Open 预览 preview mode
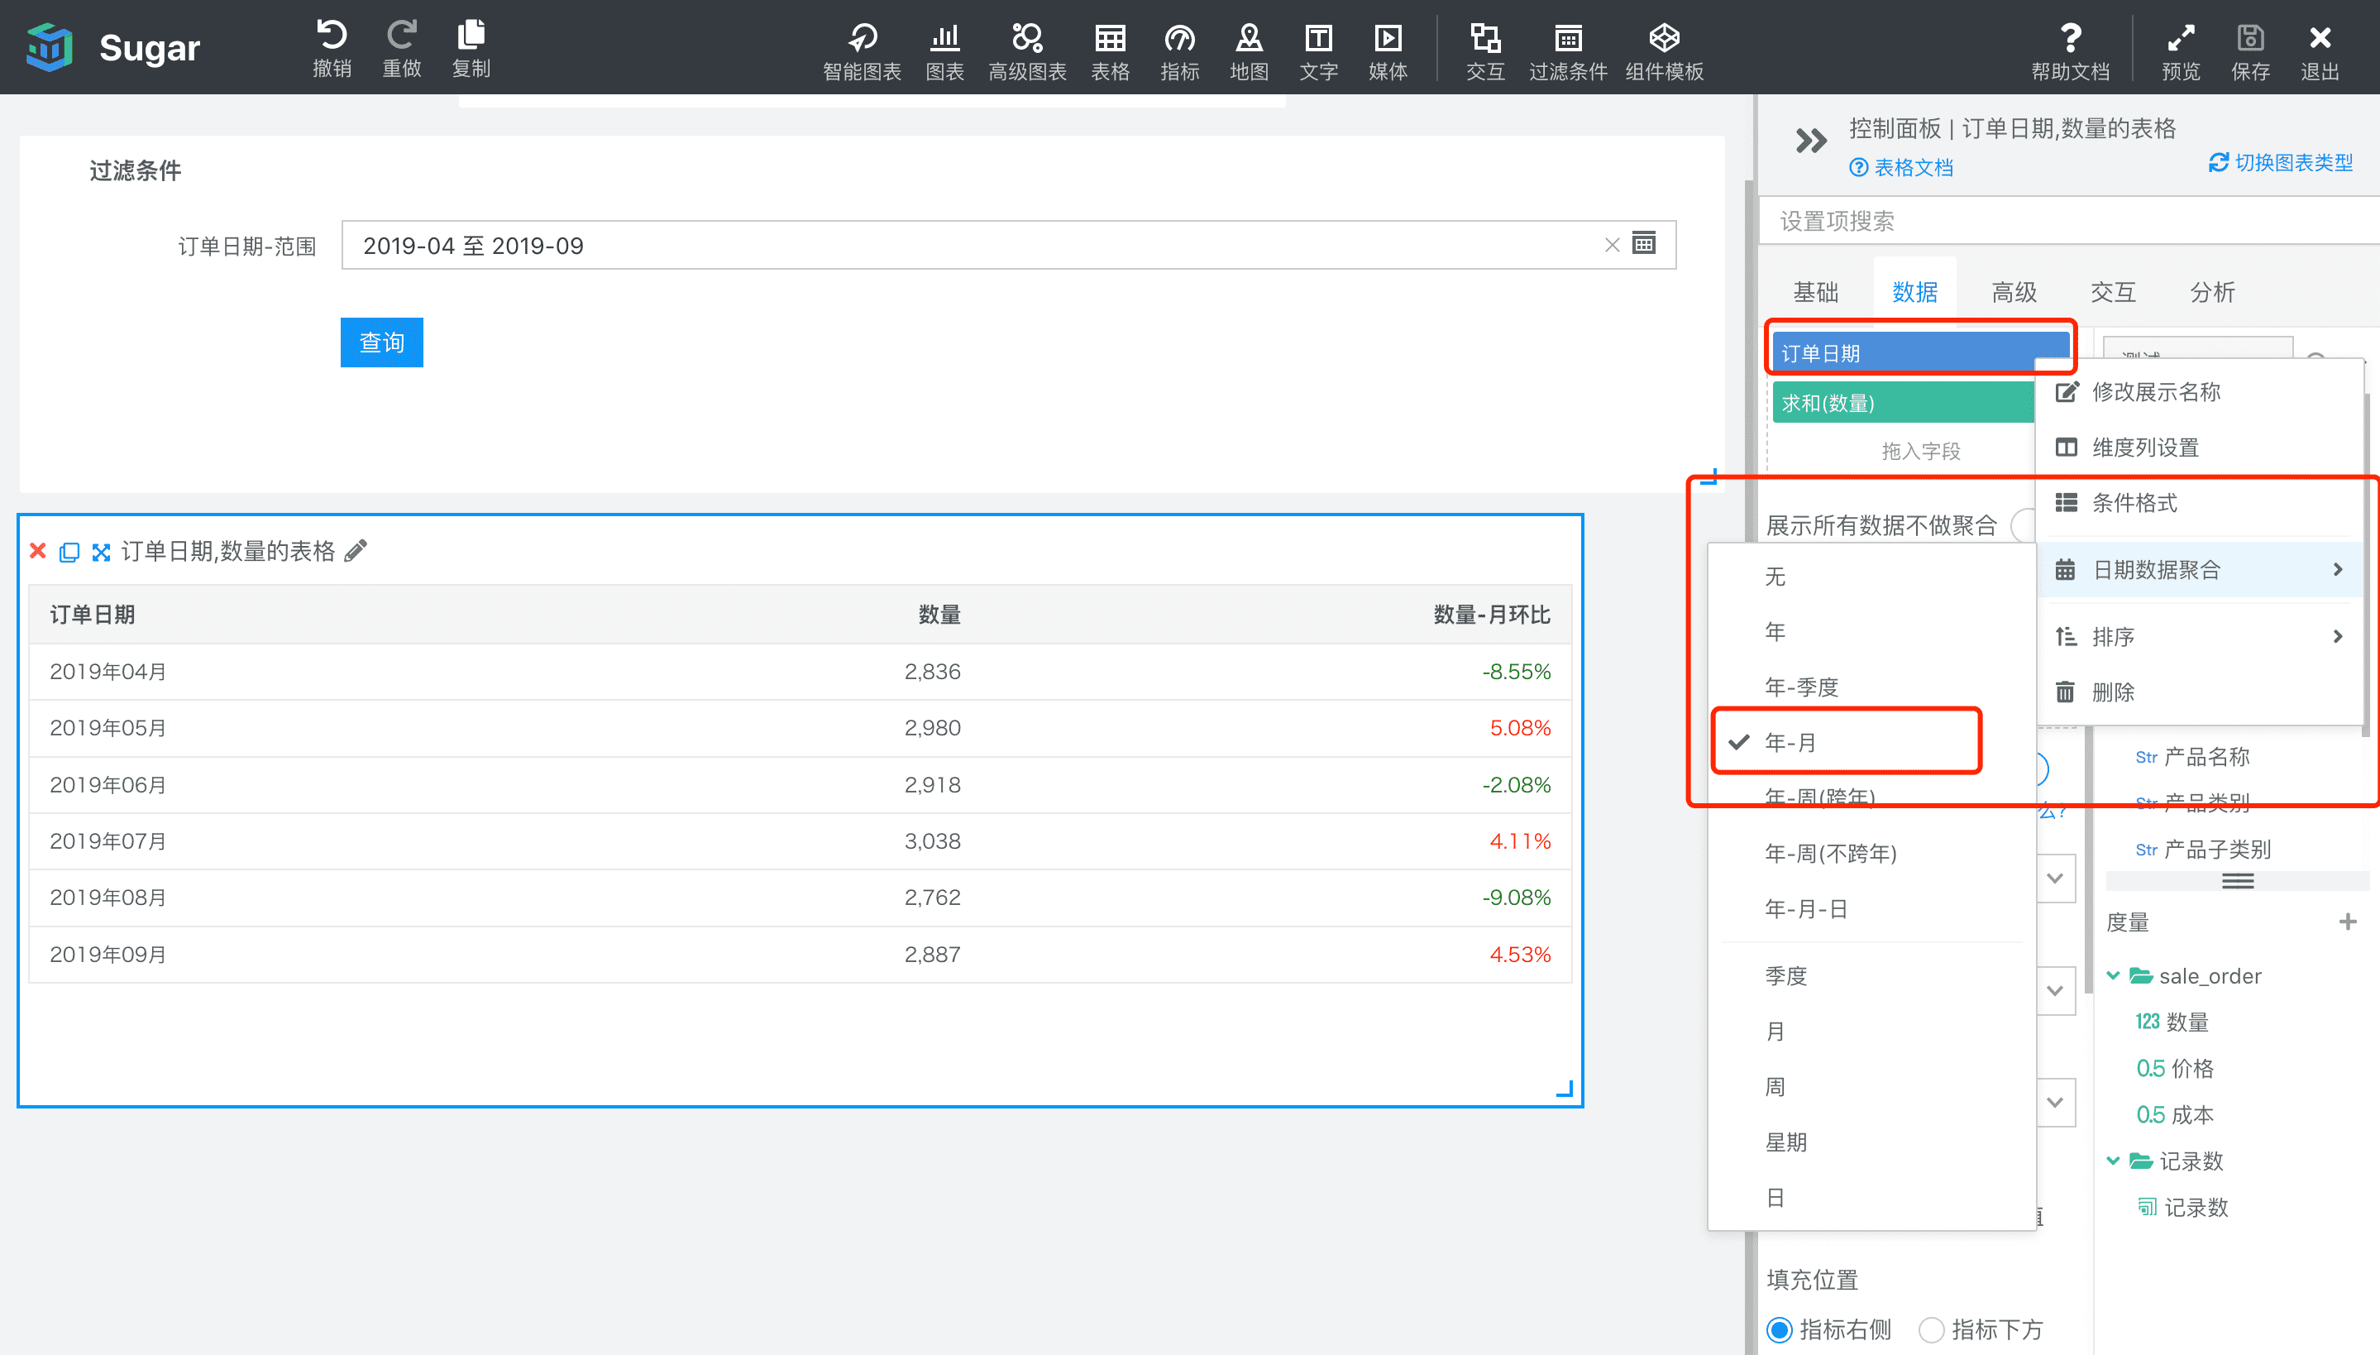2380x1355 pixels. (x=2180, y=39)
